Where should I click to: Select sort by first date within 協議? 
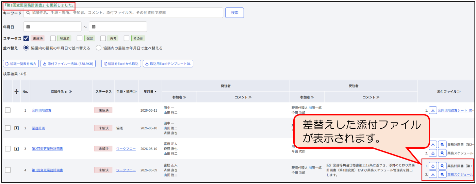(x=26, y=48)
